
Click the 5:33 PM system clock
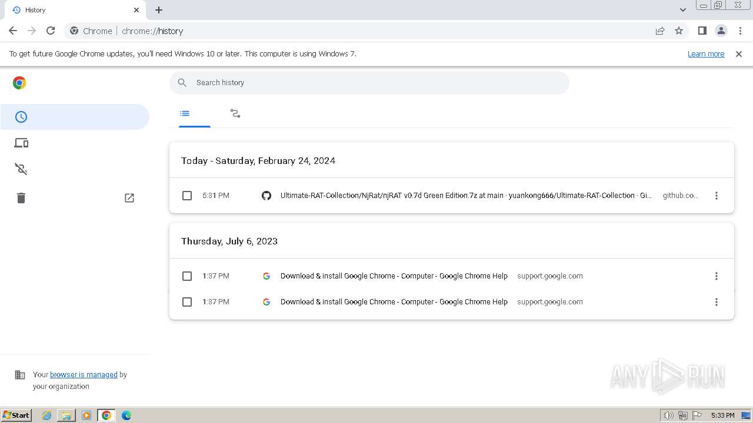pyautogui.click(x=722, y=415)
